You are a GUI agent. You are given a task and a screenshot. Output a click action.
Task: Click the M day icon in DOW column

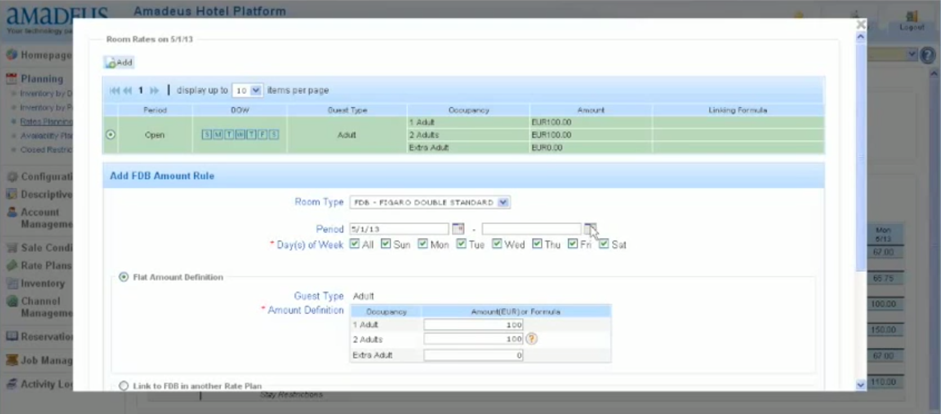(218, 135)
